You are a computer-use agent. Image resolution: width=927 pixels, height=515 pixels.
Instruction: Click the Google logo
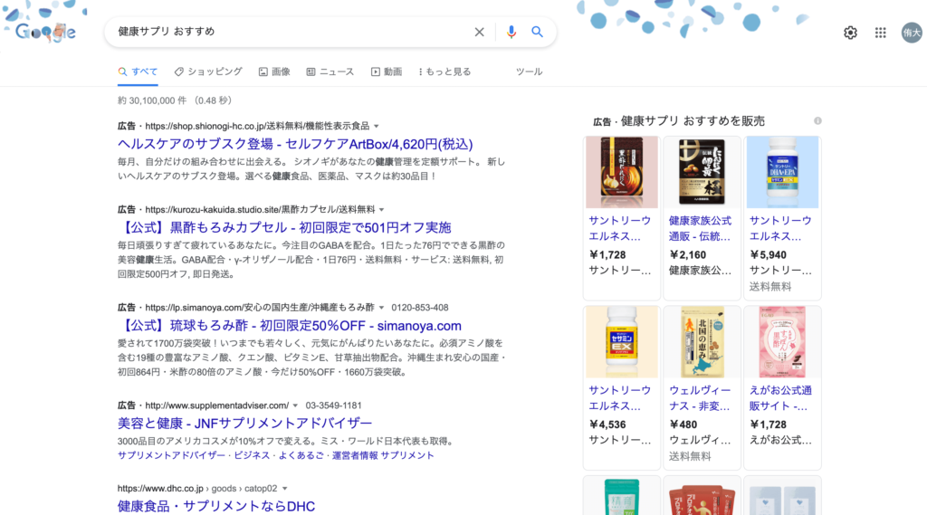coord(45,32)
